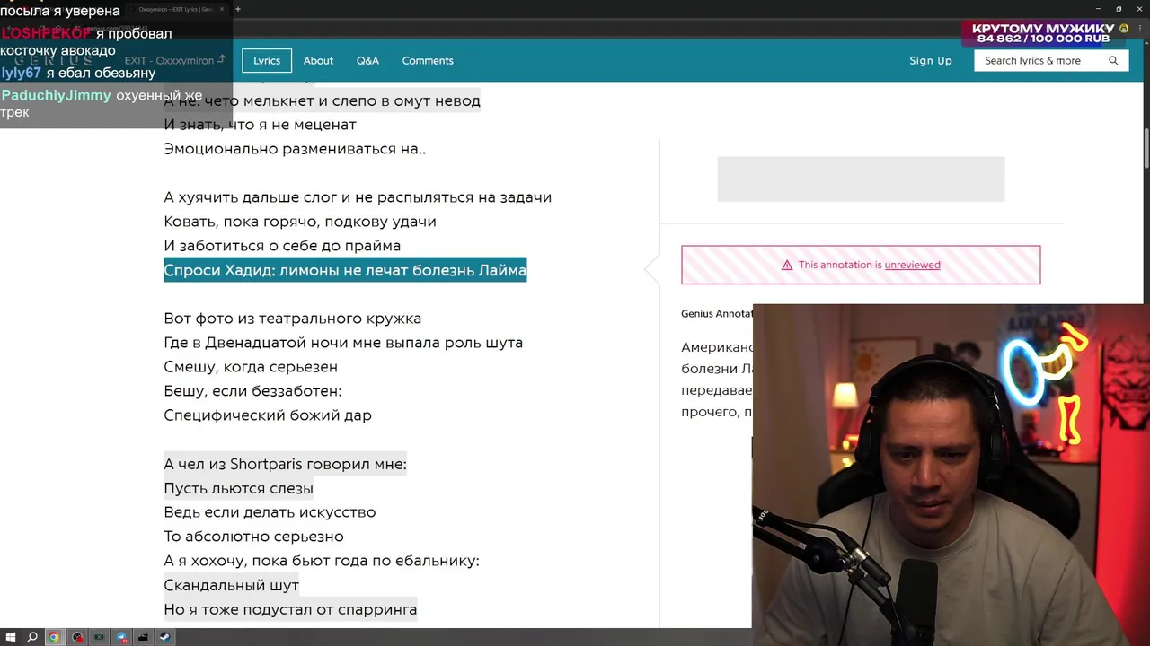Screen dimensions: 1150x646
Task: Click text 'Эмоционально размениваться на..'
Action: click(x=295, y=149)
